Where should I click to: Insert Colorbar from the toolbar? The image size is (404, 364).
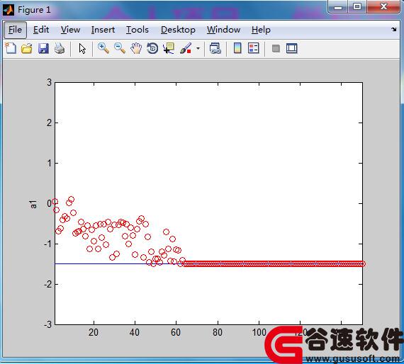pyautogui.click(x=237, y=48)
